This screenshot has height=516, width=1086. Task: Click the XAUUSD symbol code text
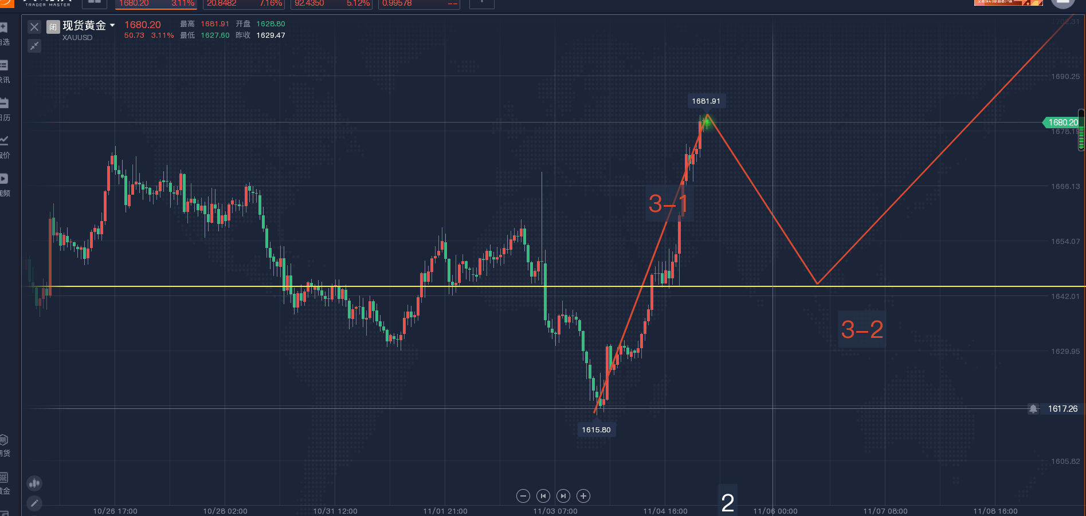coord(77,38)
